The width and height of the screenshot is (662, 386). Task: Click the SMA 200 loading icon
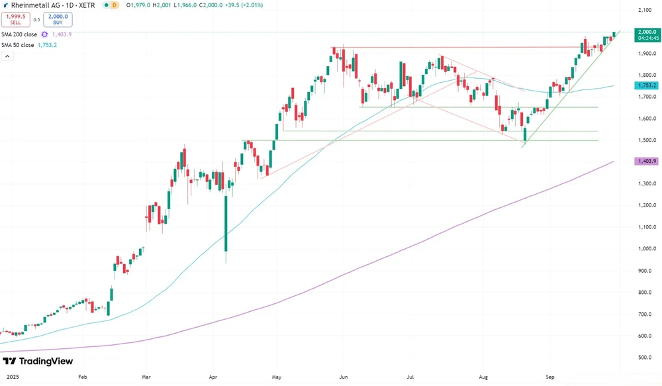click(44, 34)
